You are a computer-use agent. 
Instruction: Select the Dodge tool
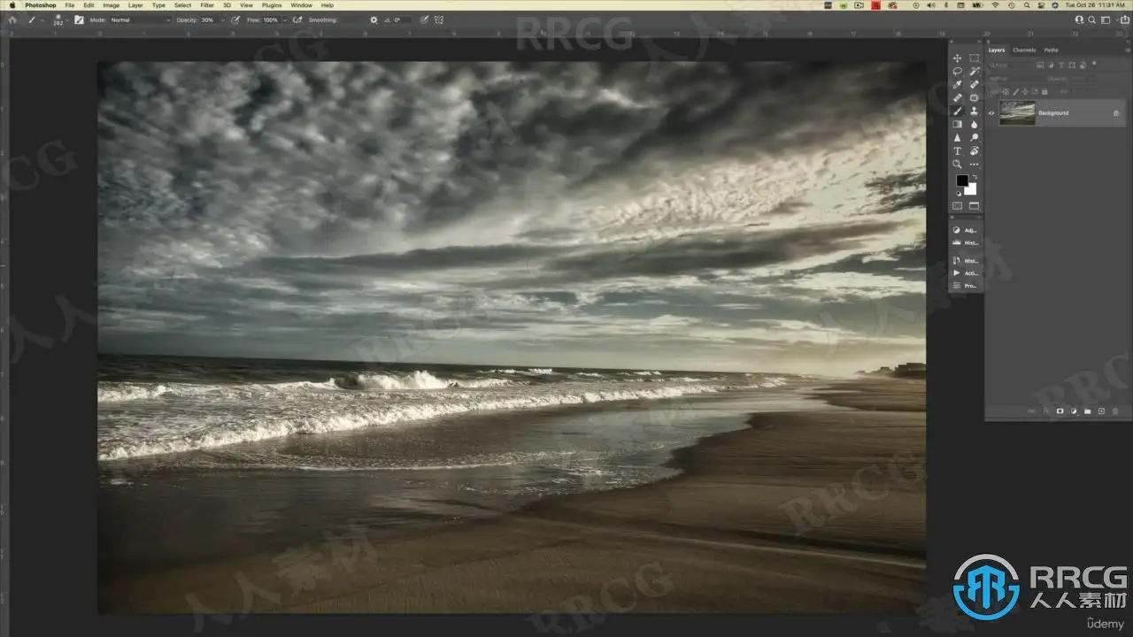pyautogui.click(x=975, y=138)
